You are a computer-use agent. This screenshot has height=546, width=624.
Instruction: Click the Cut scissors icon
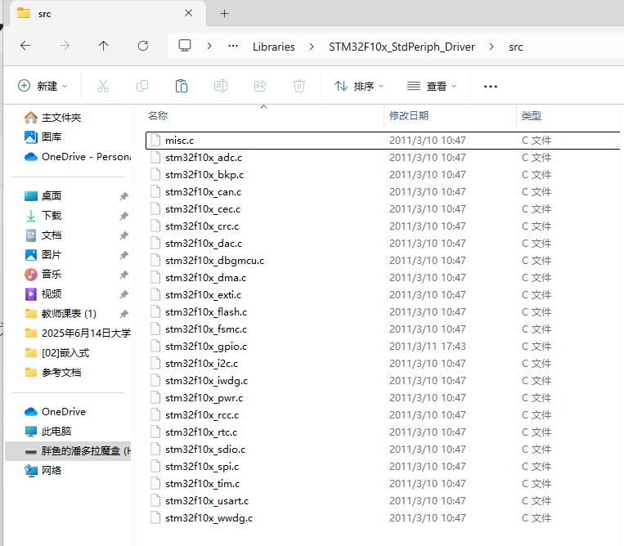pos(103,86)
